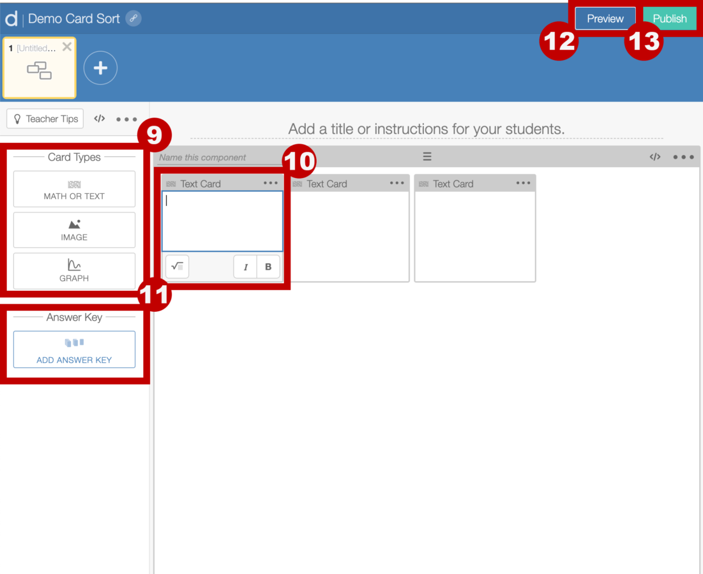Open the ellipsis menu next to Teacher Tips
Image resolution: width=703 pixels, height=574 pixels.
click(x=126, y=119)
